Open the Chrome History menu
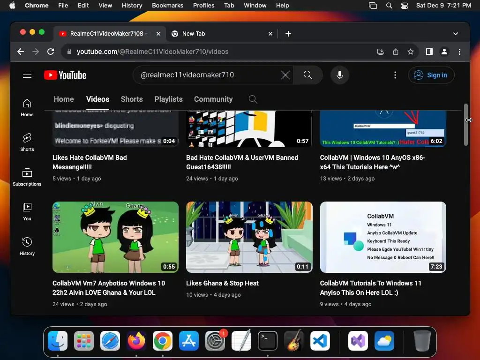The image size is (480, 360). [x=132, y=6]
